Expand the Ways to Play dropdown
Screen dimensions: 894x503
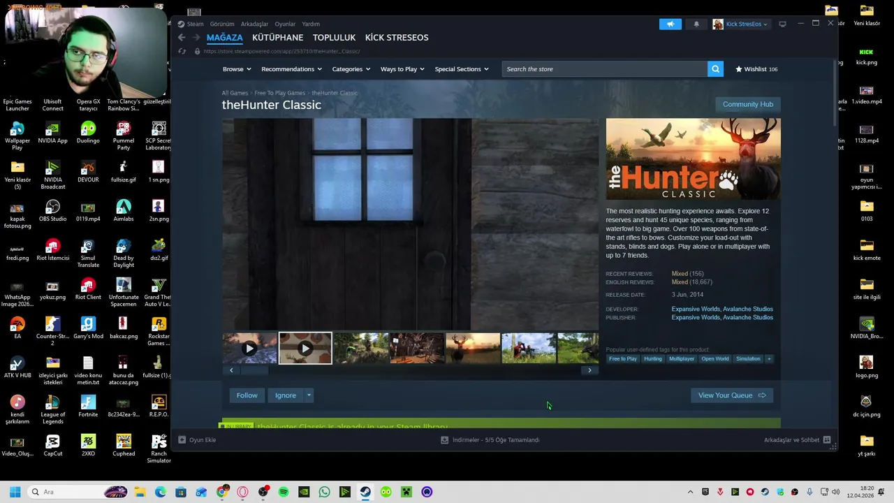point(402,69)
